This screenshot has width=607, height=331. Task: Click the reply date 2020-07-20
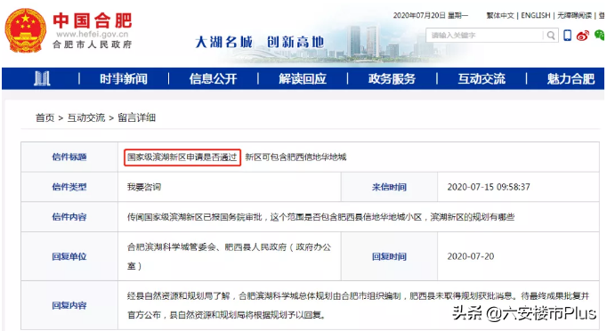[x=471, y=256]
